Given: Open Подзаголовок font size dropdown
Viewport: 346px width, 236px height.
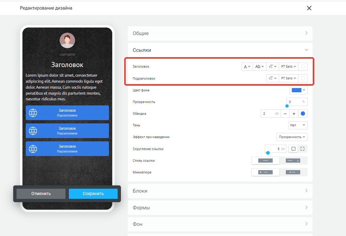Looking at the screenshot, I should click(272, 78).
